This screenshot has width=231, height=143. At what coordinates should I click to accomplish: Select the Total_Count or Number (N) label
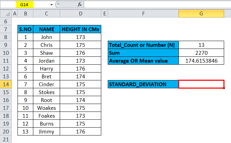(143, 45)
